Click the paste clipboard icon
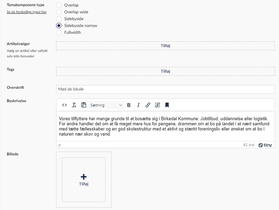The height and width of the screenshot is (210, 279). click(x=83, y=105)
